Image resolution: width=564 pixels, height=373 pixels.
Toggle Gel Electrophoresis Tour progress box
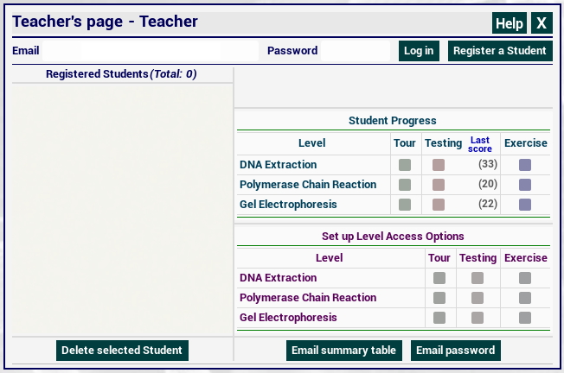tap(405, 205)
